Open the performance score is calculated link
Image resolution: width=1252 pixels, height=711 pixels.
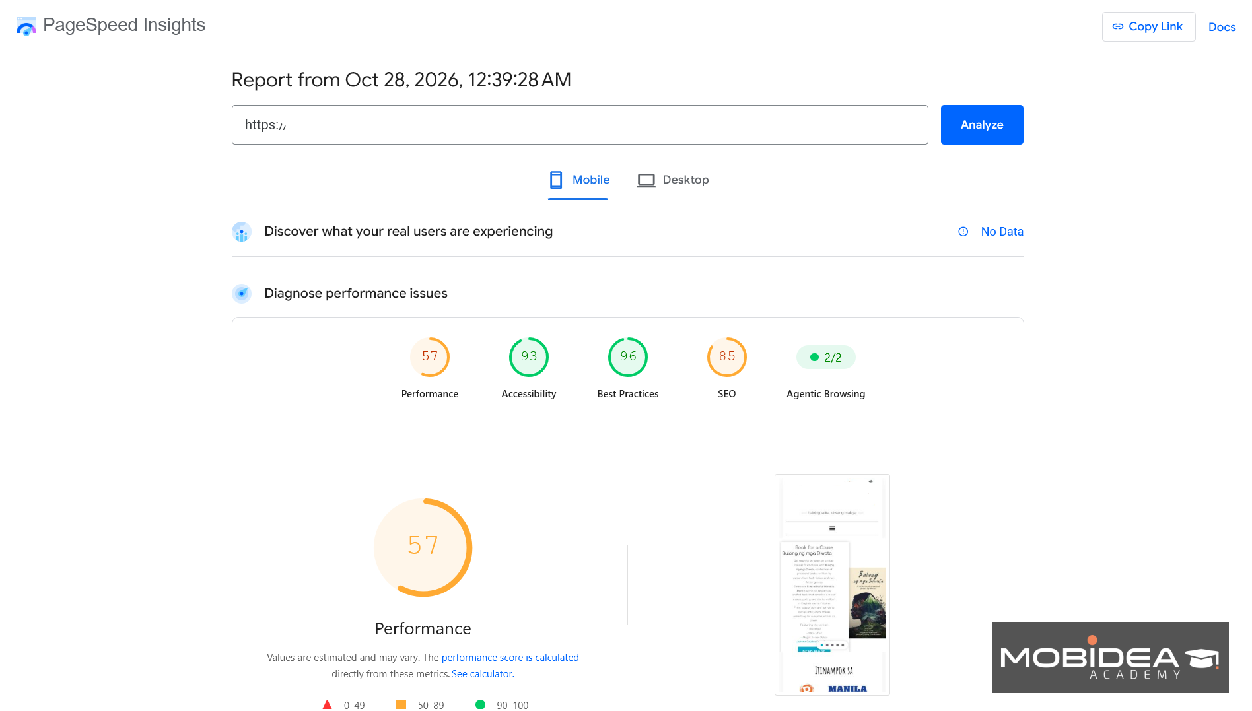(x=510, y=658)
